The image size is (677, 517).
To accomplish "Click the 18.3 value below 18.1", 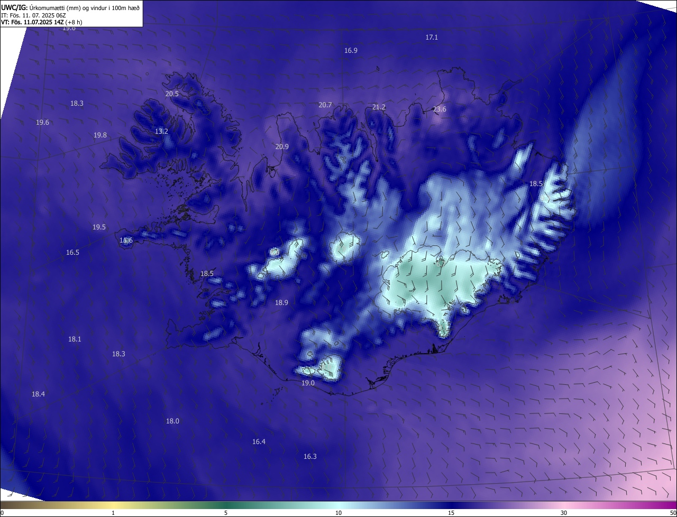I will click(x=118, y=354).
